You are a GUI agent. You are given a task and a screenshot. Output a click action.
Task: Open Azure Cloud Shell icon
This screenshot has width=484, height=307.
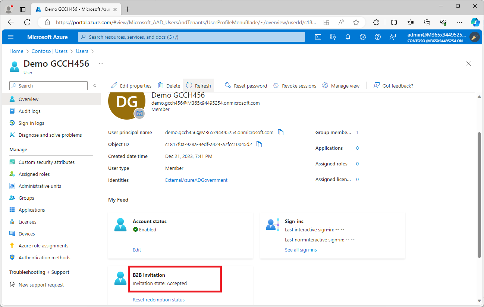[318, 37]
